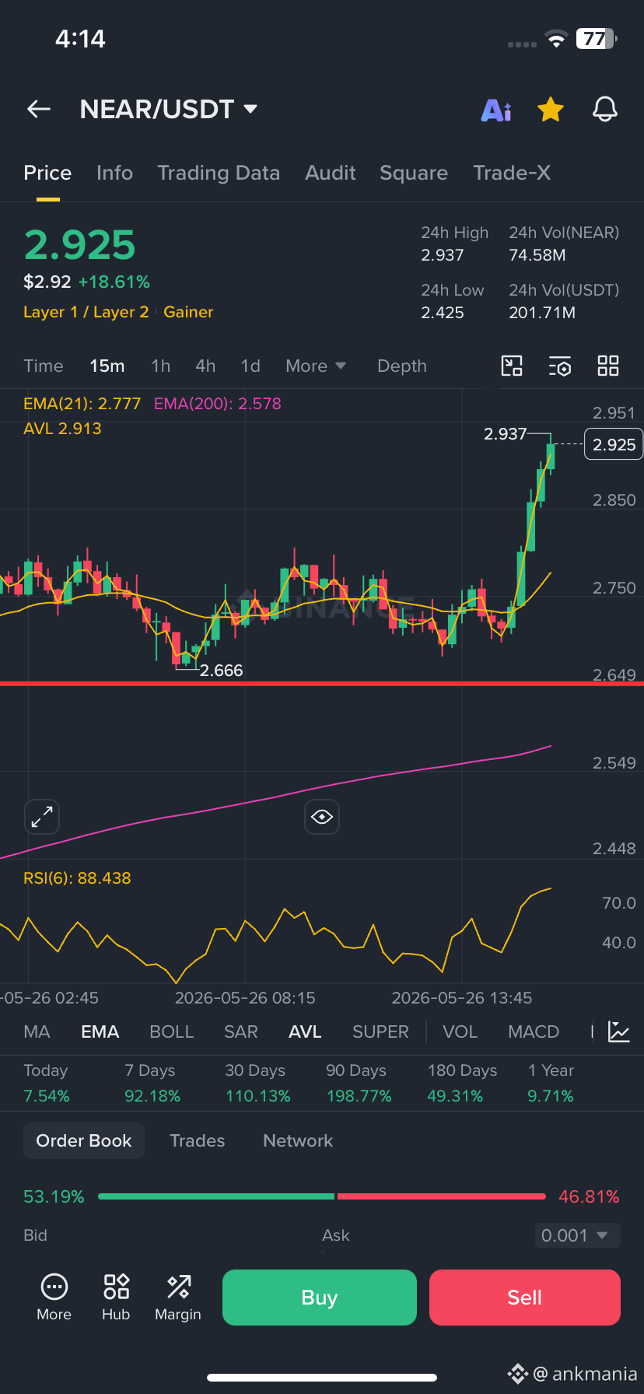Screen dimensions: 644x1394
Task: Toggle the MA indicator
Action: [37, 1031]
